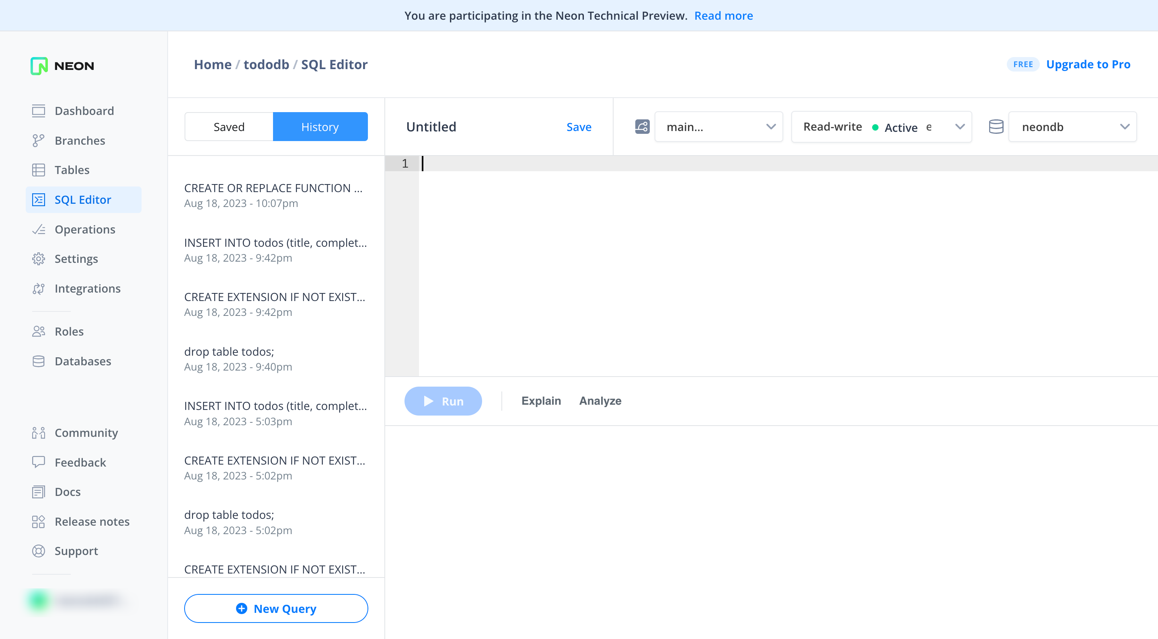The width and height of the screenshot is (1158, 639).
Task: Click the Databases cylinder icon in sidebar
Action: [38, 361]
